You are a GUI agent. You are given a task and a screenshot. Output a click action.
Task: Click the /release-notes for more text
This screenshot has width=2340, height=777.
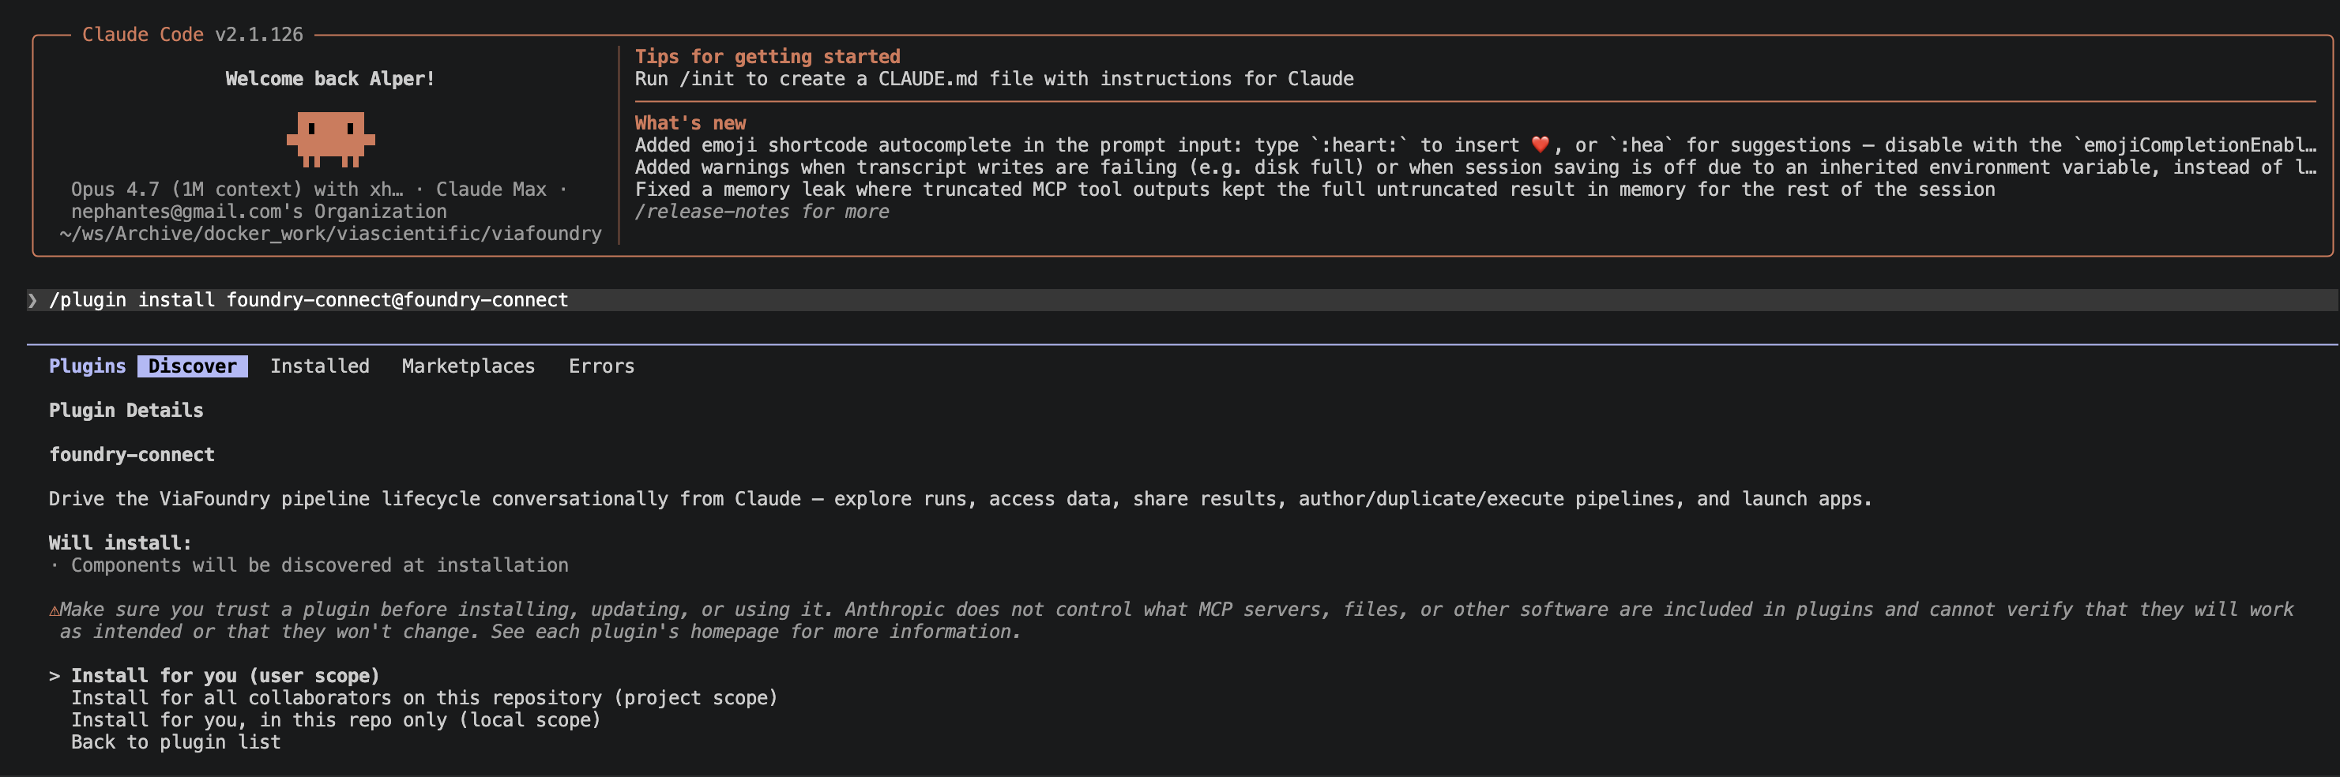tap(762, 212)
